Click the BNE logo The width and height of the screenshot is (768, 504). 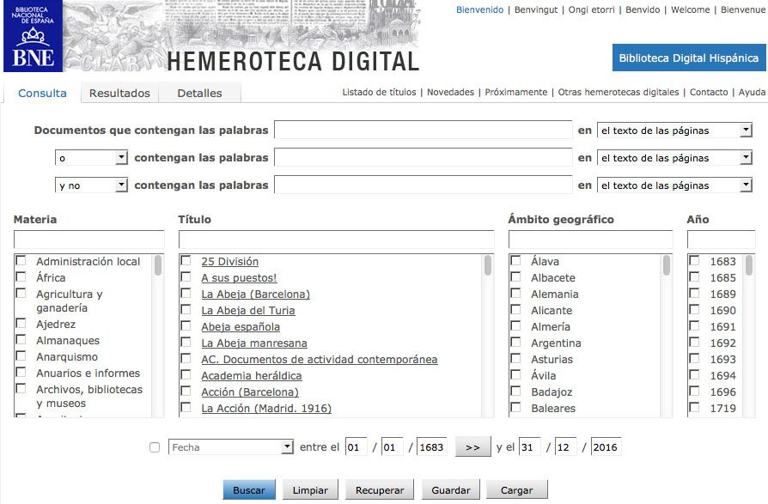coord(33,36)
